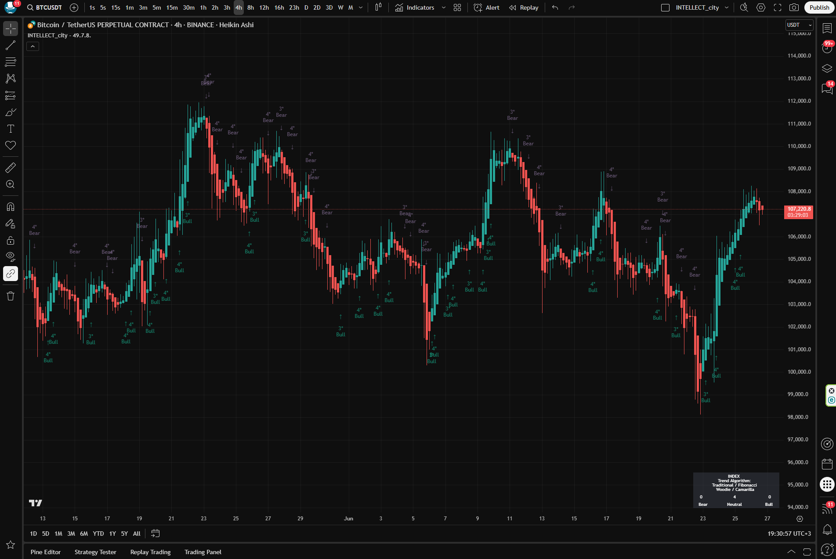
Task: Select the Text annotation tool
Action: [11, 129]
